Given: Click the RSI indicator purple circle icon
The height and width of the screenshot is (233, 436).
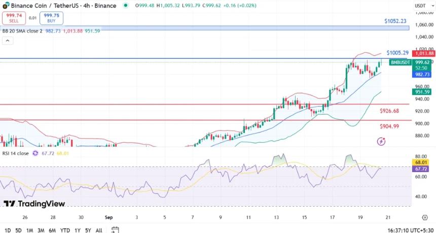Looking at the screenshot, I should 35,153.
